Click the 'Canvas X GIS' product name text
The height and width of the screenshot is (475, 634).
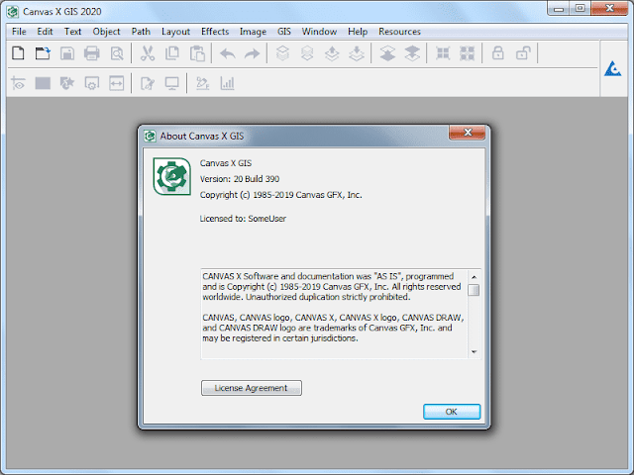point(226,163)
